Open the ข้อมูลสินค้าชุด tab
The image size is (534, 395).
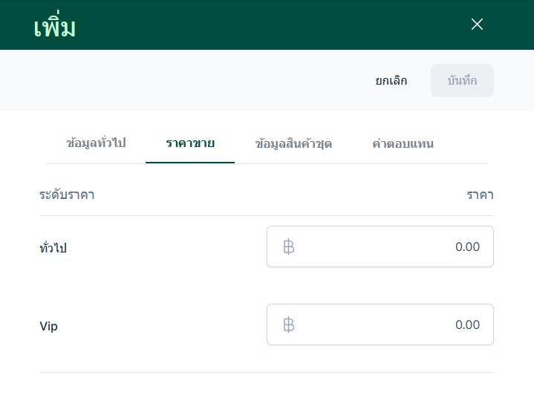(293, 143)
